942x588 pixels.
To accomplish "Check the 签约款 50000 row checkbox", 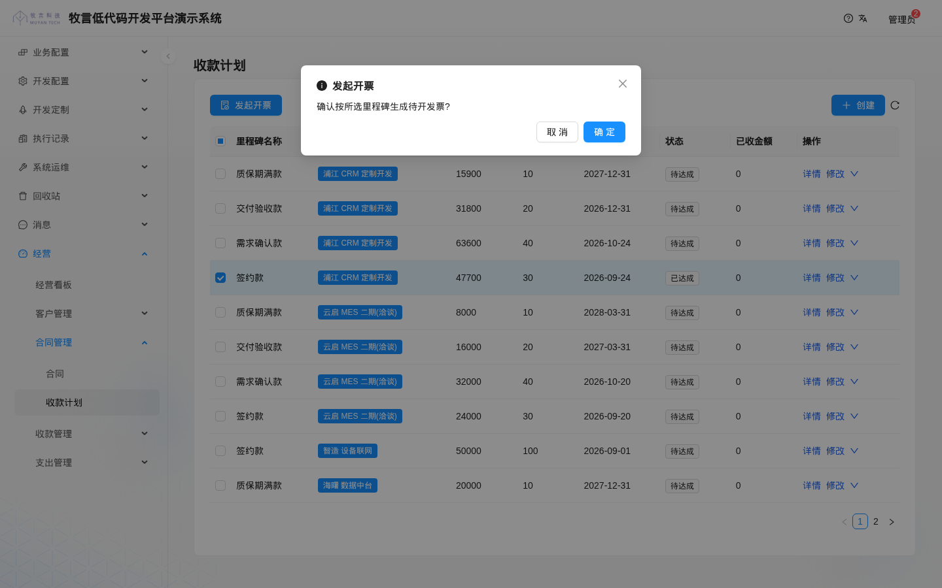I will 220,451.
